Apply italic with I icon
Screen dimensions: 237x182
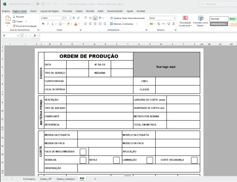tap(48, 24)
